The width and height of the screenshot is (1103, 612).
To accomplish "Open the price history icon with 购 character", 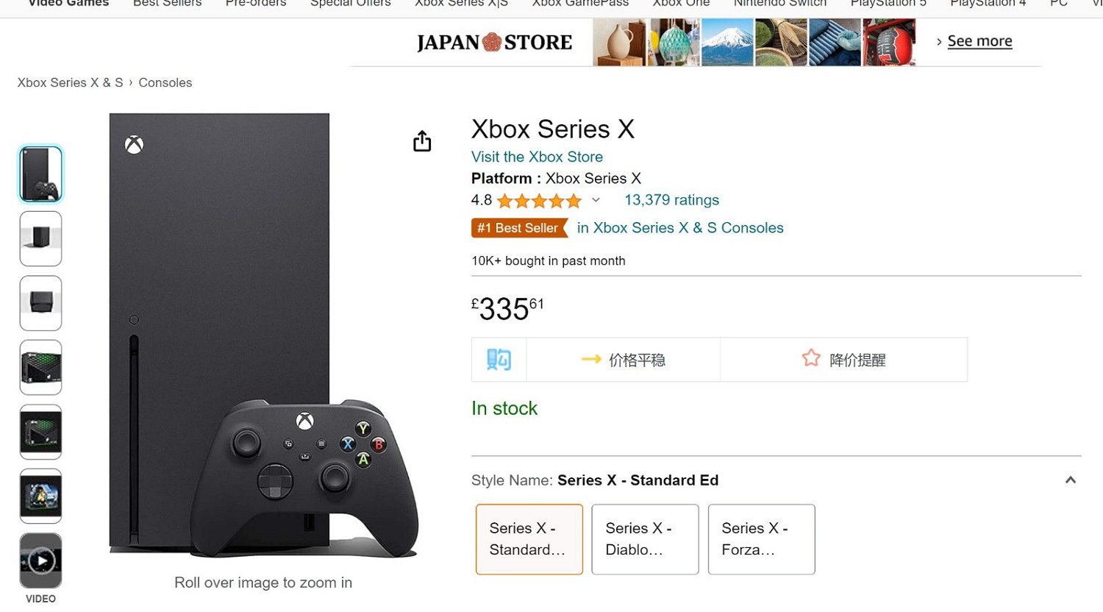I will click(x=498, y=359).
